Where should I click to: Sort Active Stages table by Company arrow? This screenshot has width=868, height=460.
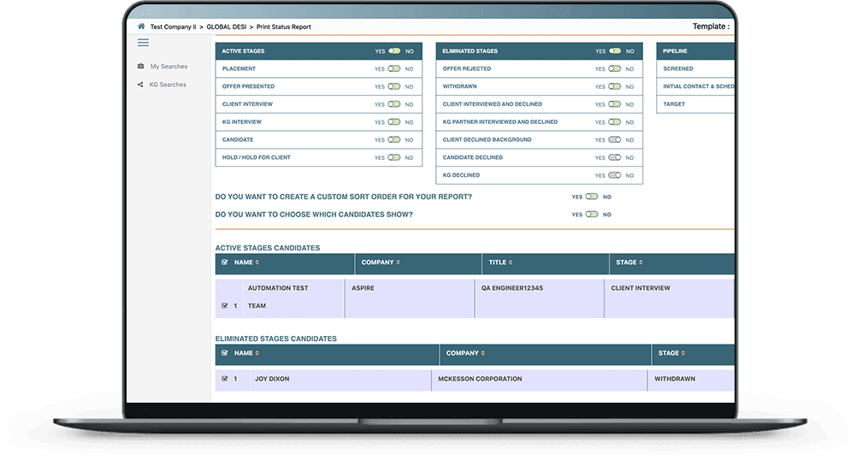tap(398, 262)
